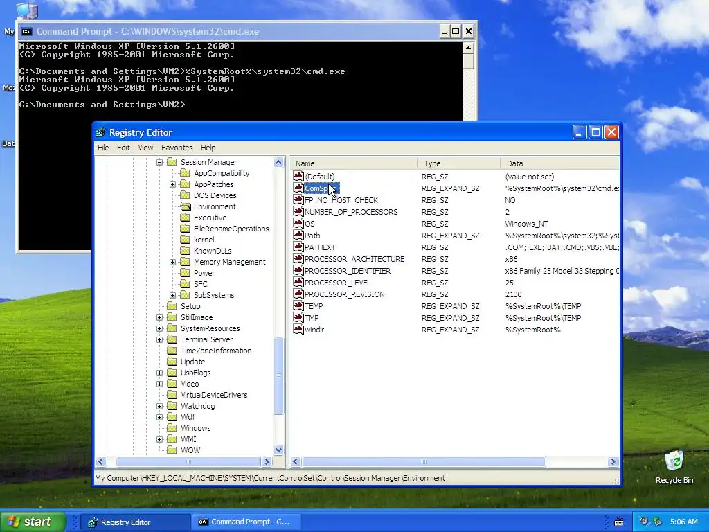The height and width of the screenshot is (532, 709).
Task: Collapse the Session Manager tree node
Action: pos(160,162)
